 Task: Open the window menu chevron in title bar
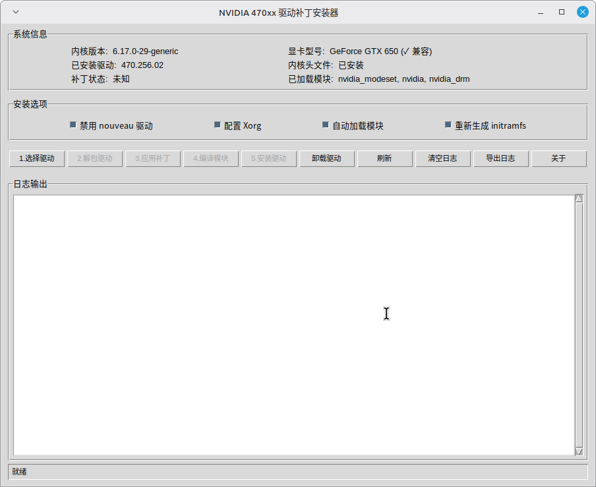(x=16, y=12)
